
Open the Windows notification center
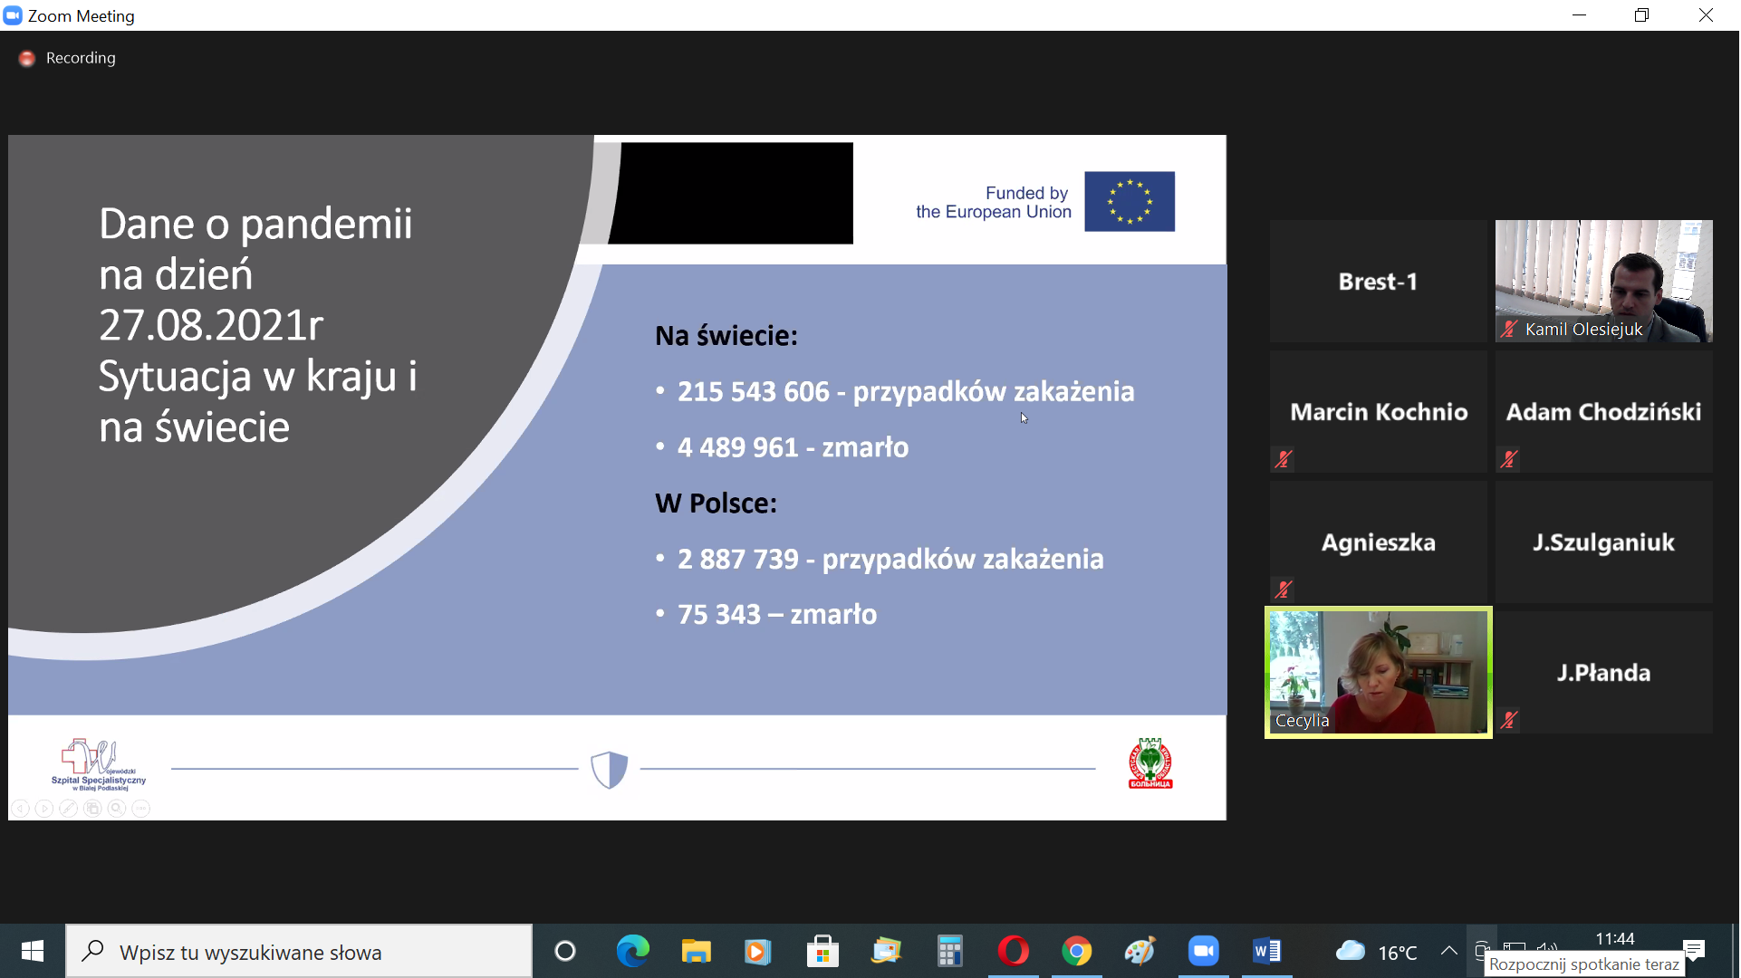tap(1694, 949)
